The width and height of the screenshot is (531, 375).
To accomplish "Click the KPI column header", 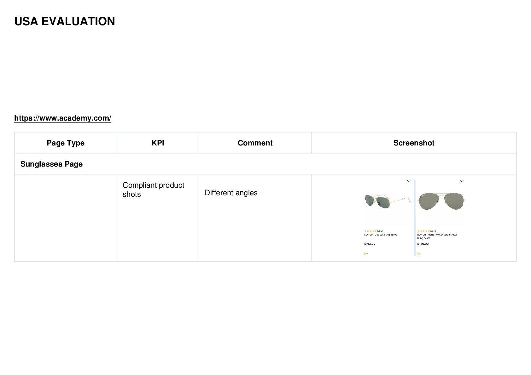I will coord(158,143).
